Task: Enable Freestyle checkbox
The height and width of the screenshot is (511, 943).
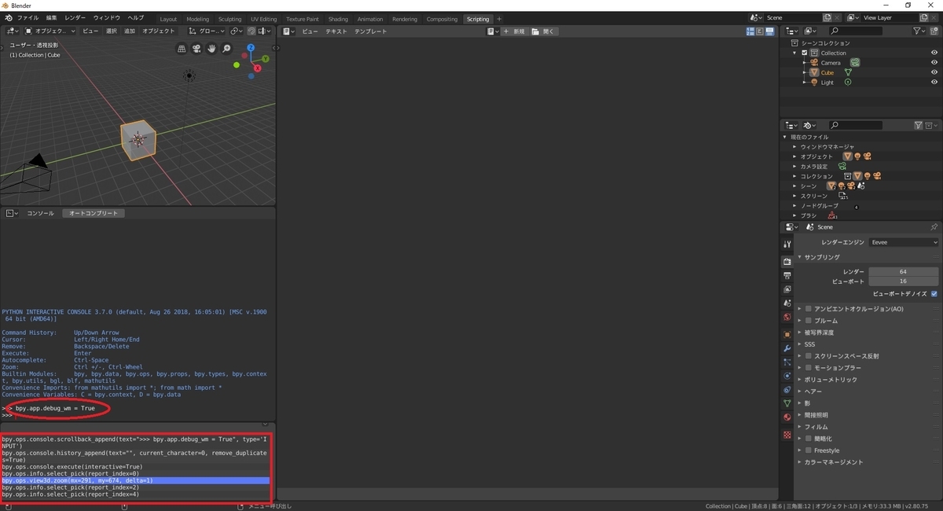Action: pyautogui.click(x=808, y=450)
